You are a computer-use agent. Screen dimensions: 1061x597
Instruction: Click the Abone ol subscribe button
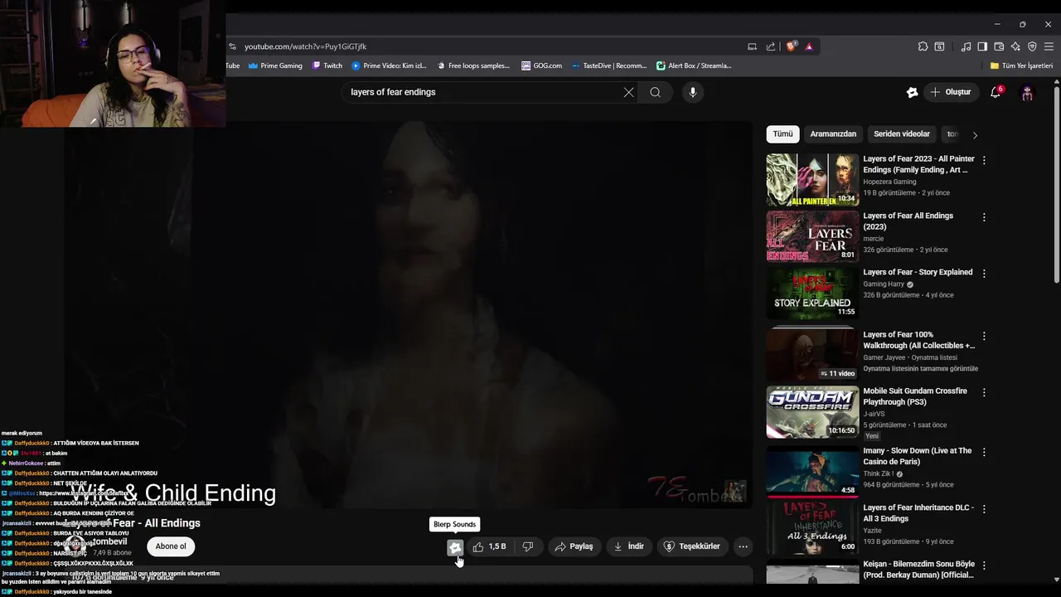point(171,546)
